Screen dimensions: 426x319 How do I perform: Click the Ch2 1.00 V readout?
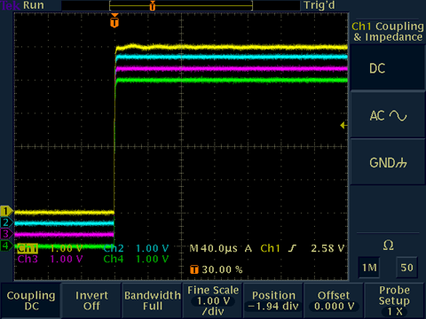(x=136, y=248)
